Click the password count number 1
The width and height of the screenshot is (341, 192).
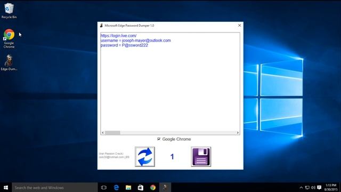[x=172, y=156]
